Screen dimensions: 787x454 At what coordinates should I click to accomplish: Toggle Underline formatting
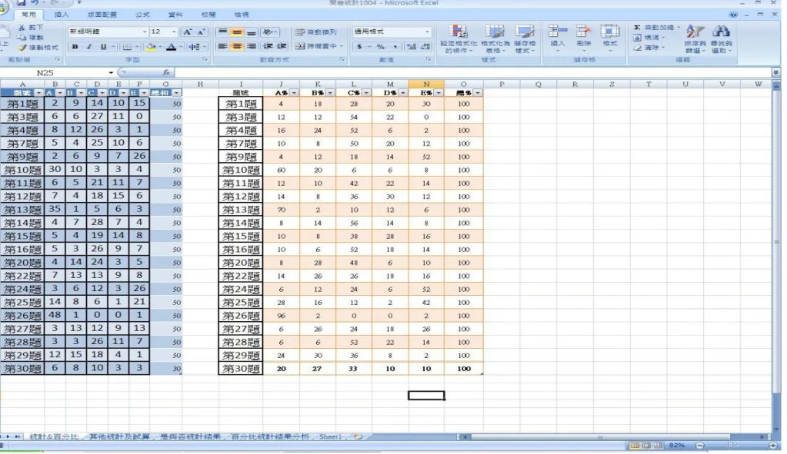[103, 47]
